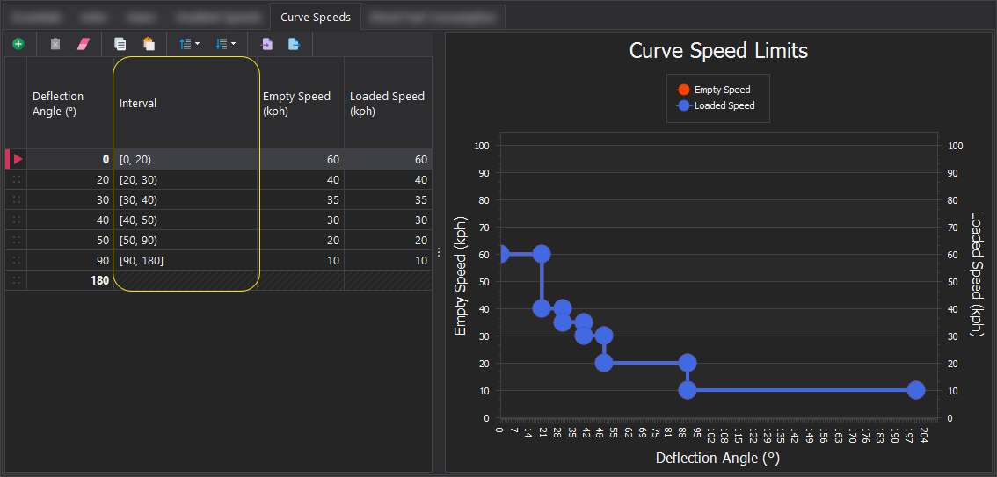The width and height of the screenshot is (997, 477).
Task: Click the chart data point at 204 degrees
Action: (915, 390)
